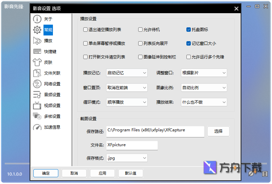Viewport: 272px width, 184px height.
Task: Maximize the 影音先锋 main window
Action: coord(257,6)
